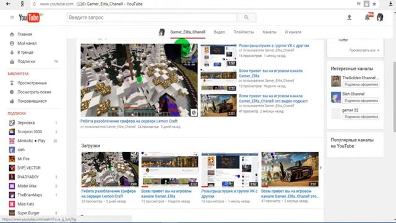Click the Введите запрос search field
This screenshot has width=396, height=223.
coord(152,17)
